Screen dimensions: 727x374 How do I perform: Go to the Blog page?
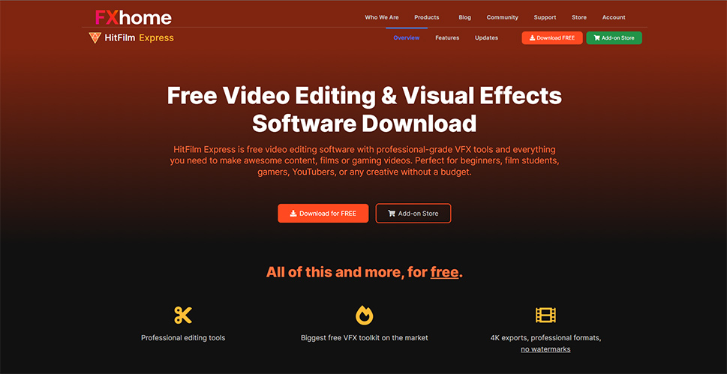click(464, 17)
